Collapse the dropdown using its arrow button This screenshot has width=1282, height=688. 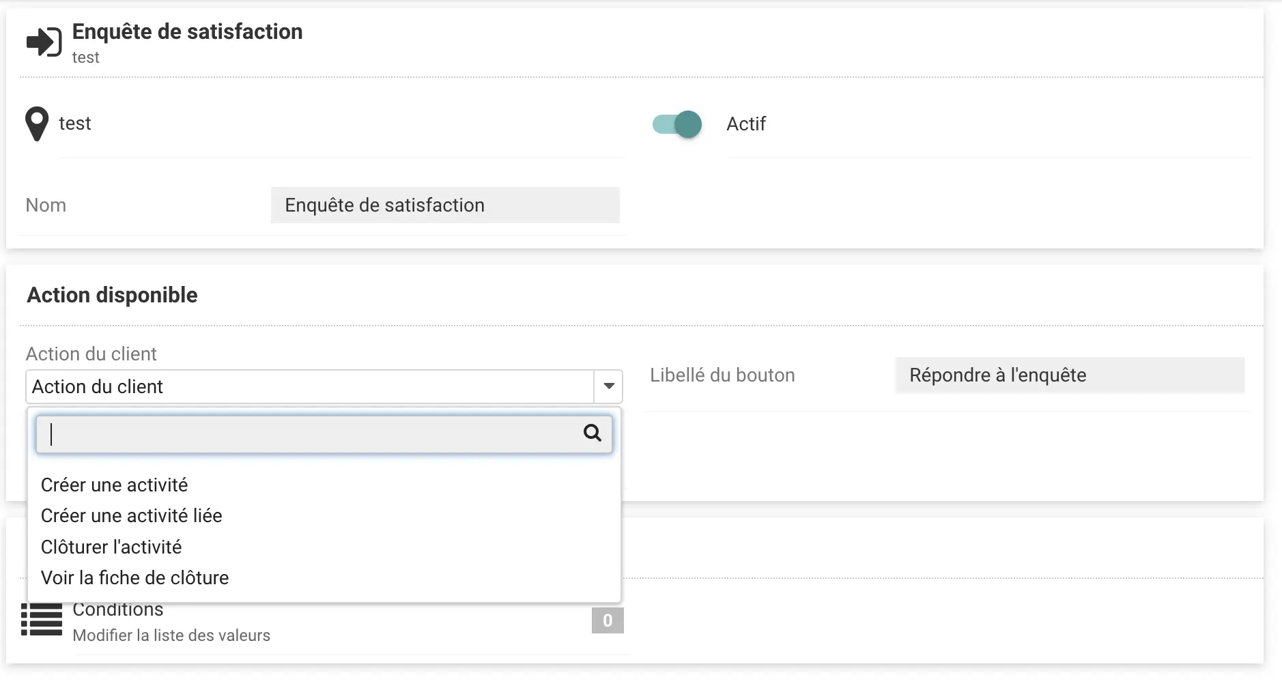click(608, 387)
